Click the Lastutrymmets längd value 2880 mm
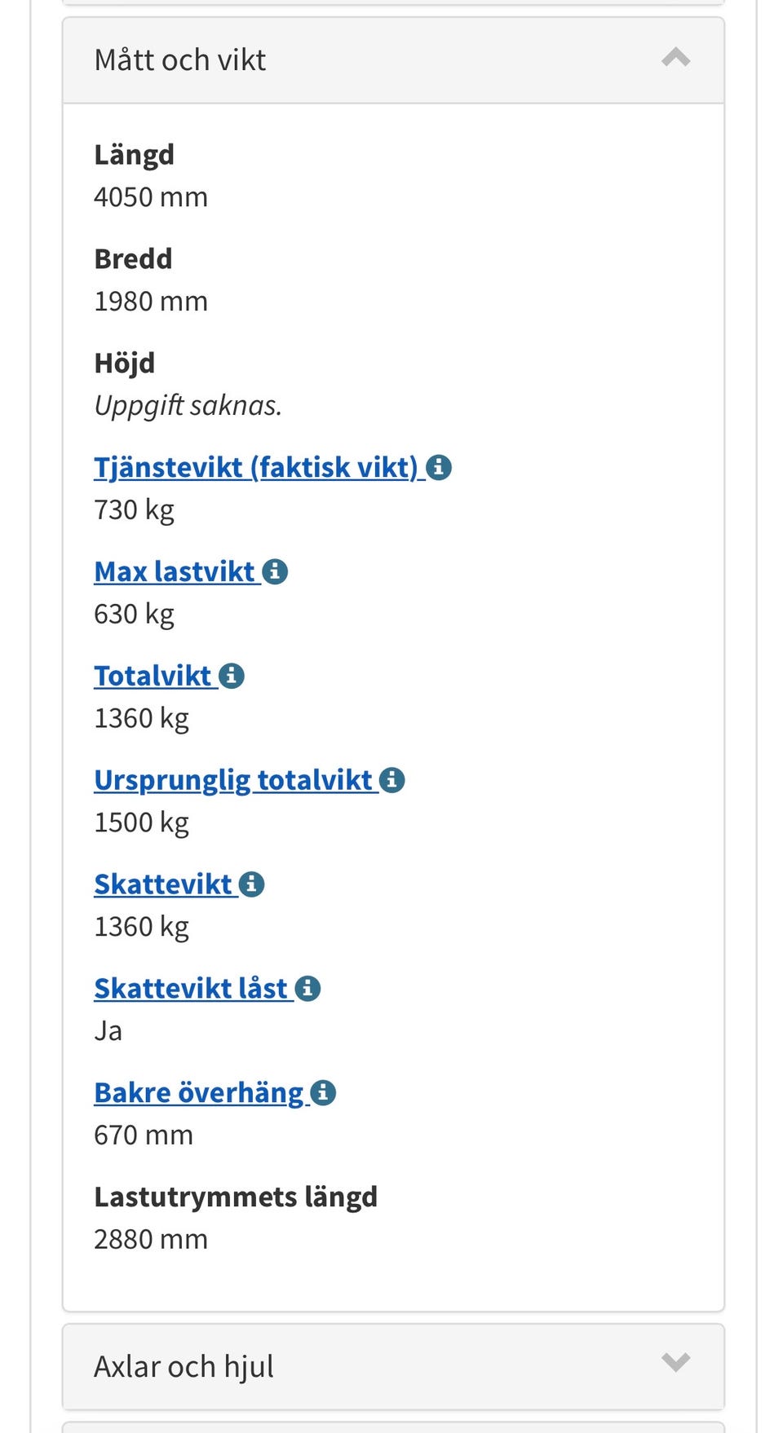 151,1240
